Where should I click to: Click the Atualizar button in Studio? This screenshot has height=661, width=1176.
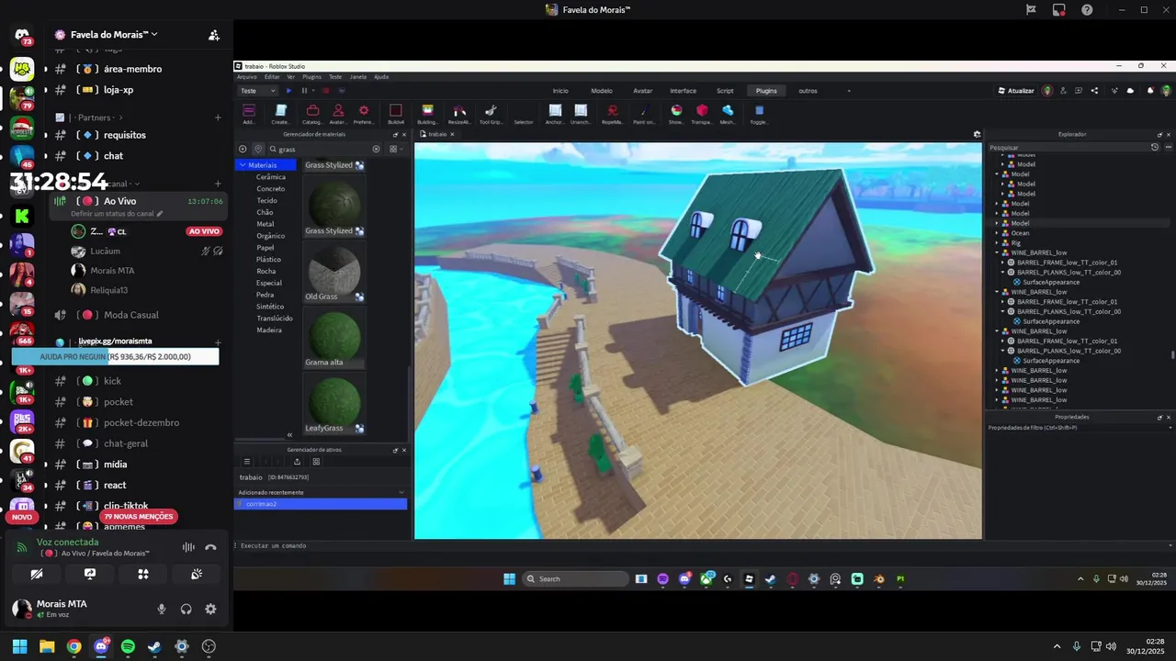[x=1015, y=91]
